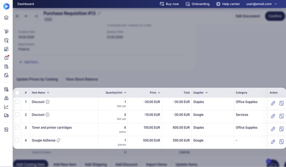Click the app logo at top left
286x167 pixels.
tap(6, 6)
